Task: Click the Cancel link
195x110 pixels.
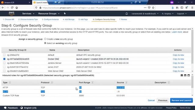Action: click(151, 101)
